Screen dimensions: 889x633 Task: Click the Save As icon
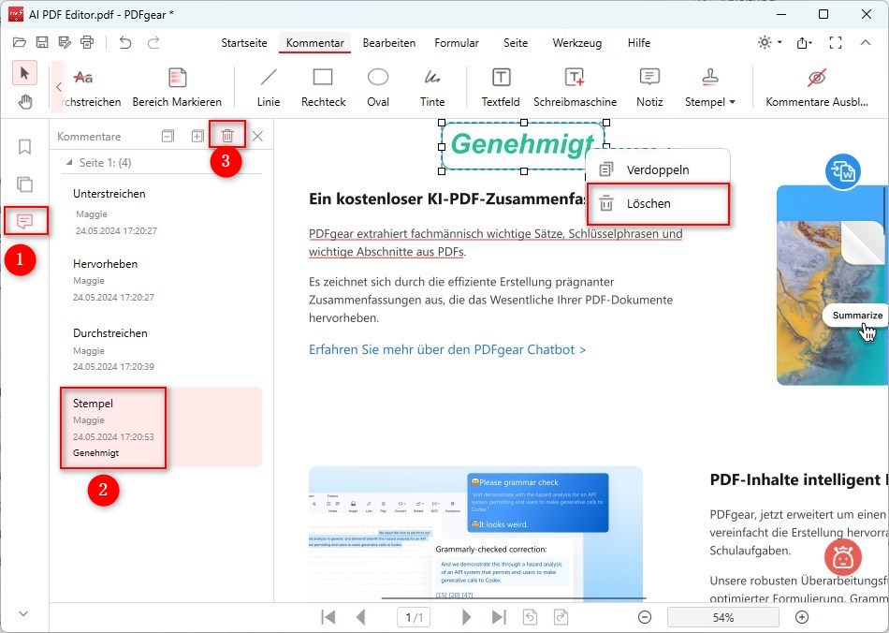click(65, 42)
